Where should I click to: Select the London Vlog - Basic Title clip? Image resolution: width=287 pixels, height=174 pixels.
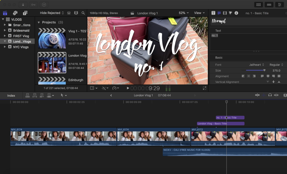[212, 124]
